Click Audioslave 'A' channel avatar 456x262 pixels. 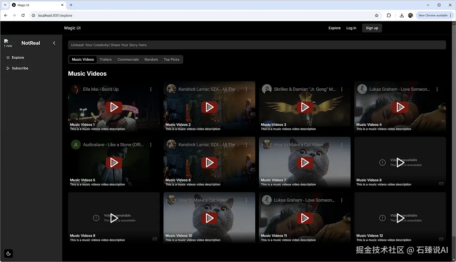pyautogui.click(x=76, y=145)
